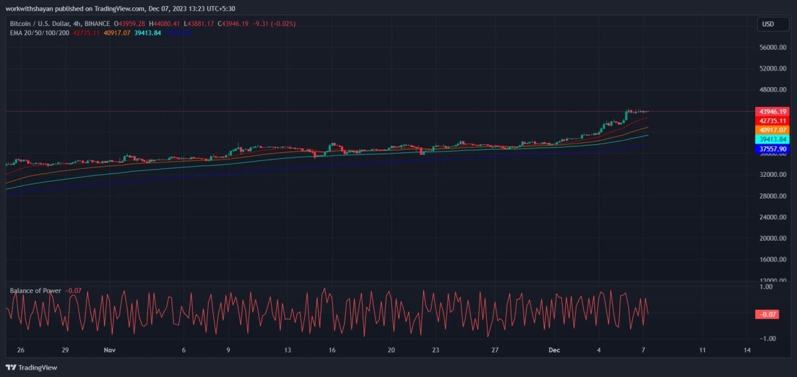Click the 20000.00 price axis label
Screen dimensions: 797x377
click(x=773, y=238)
